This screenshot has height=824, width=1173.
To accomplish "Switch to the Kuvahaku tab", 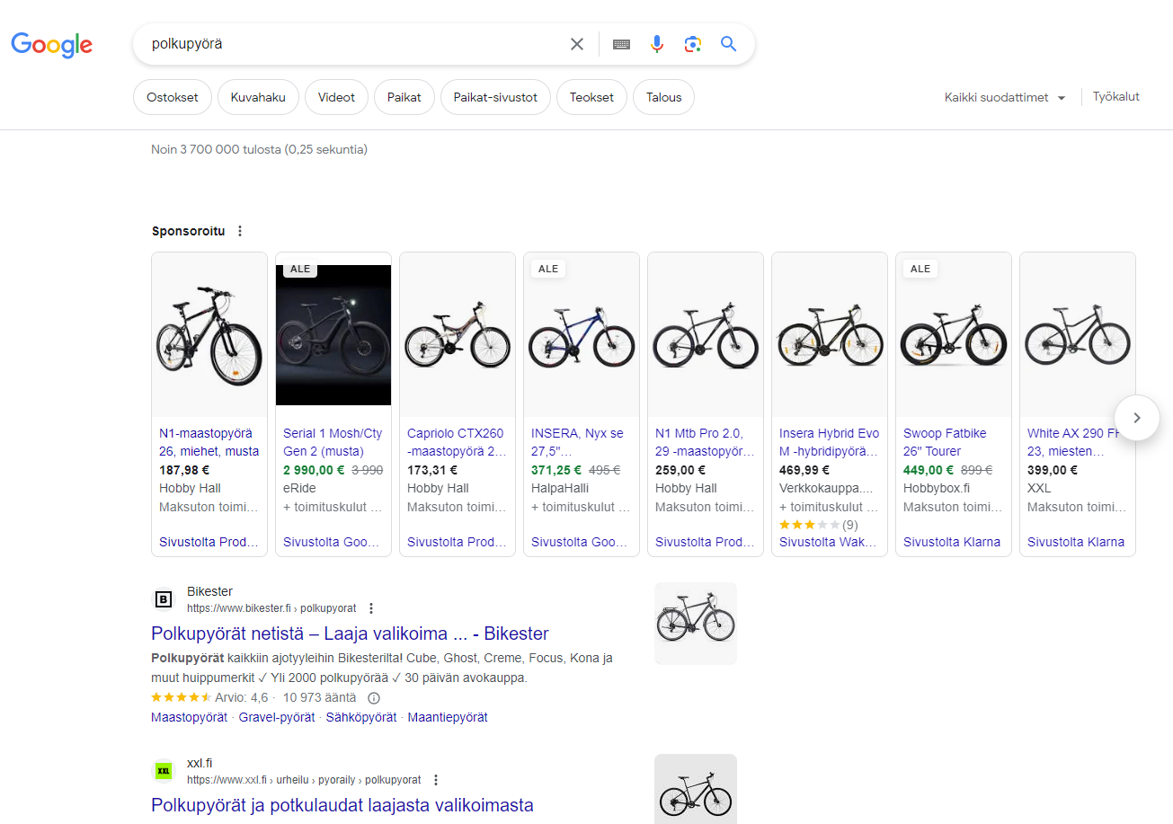I will click(258, 96).
